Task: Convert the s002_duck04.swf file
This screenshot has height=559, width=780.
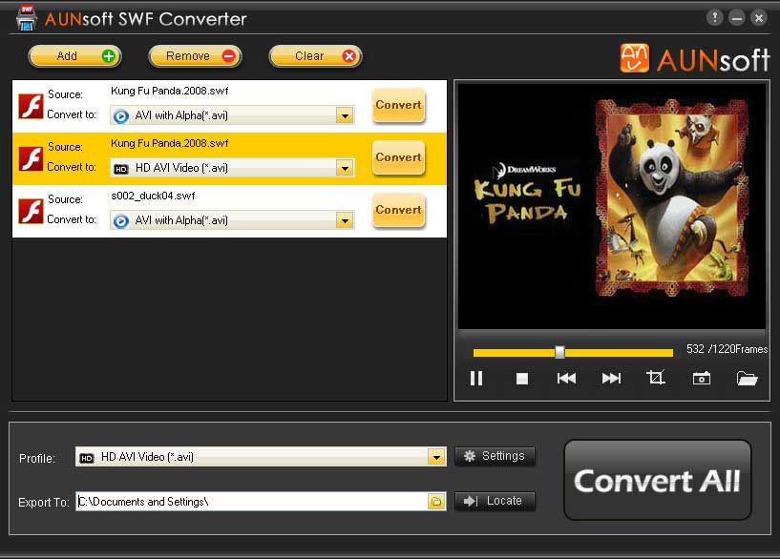Action: pyautogui.click(x=398, y=210)
